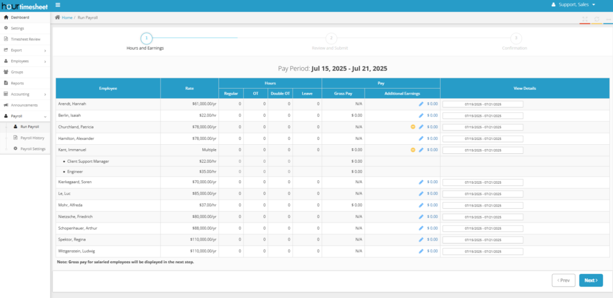Click the hourtimesheet logo
This screenshot has height=298, width=613.
(x=25, y=5)
